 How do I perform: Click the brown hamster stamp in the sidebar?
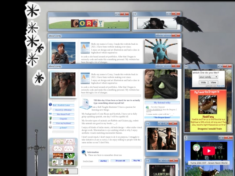click(x=69, y=163)
